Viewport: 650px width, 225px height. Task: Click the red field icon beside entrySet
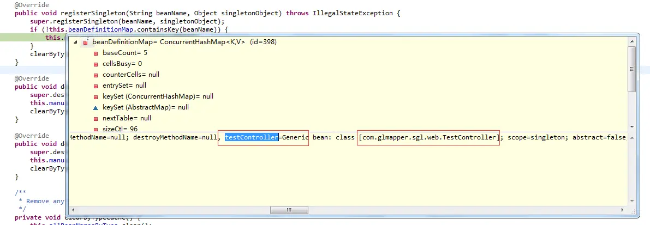click(96, 86)
